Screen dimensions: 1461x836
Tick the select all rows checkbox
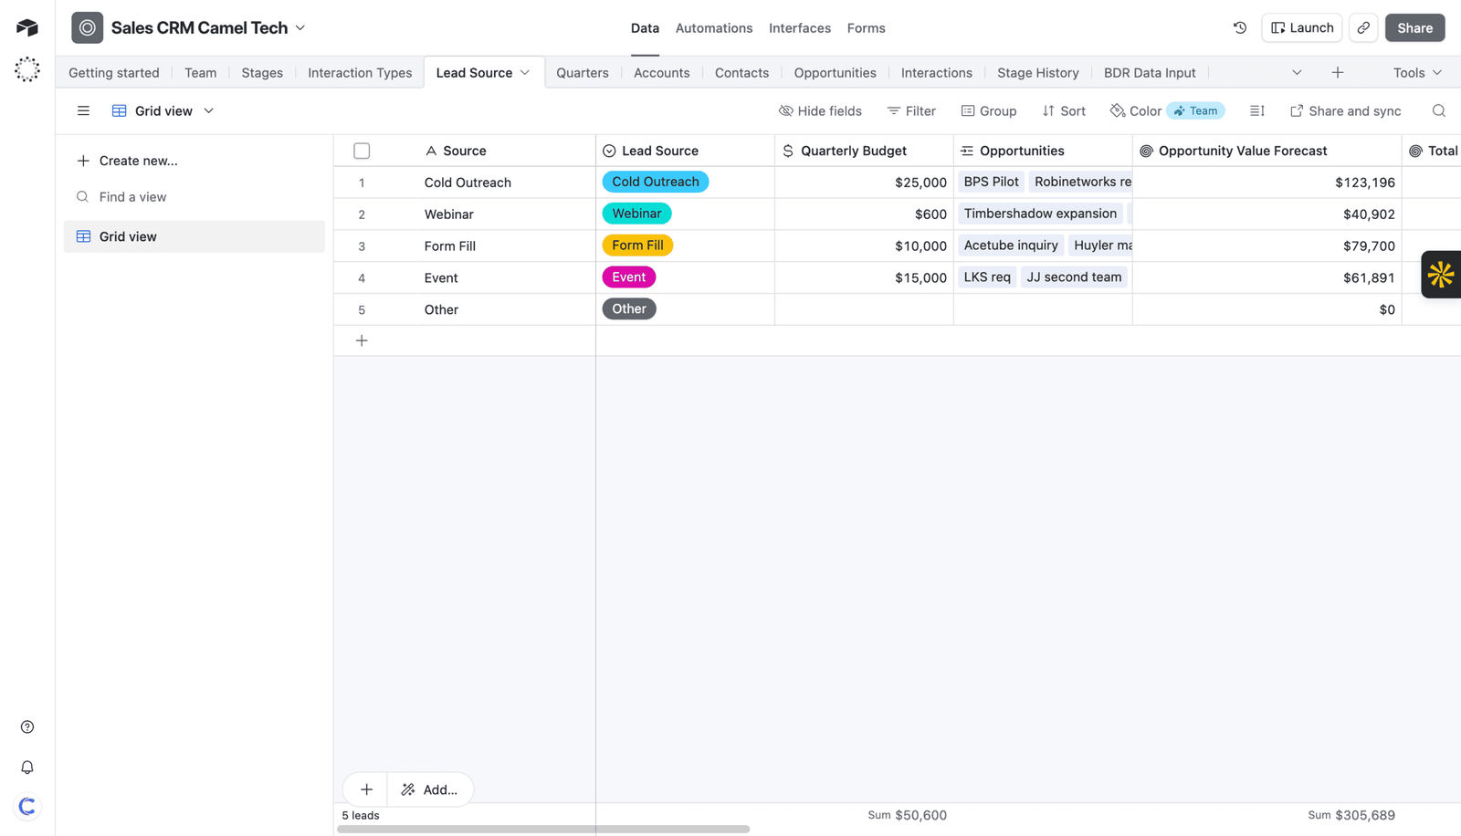[x=362, y=151]
